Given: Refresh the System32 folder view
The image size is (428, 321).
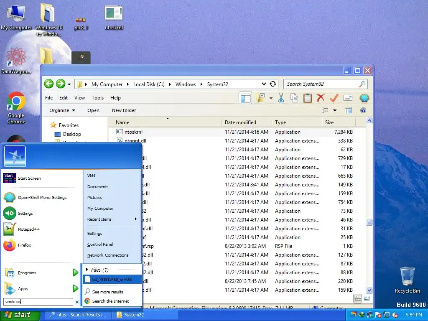Looking at the screenshot, I should click(273, 84).
